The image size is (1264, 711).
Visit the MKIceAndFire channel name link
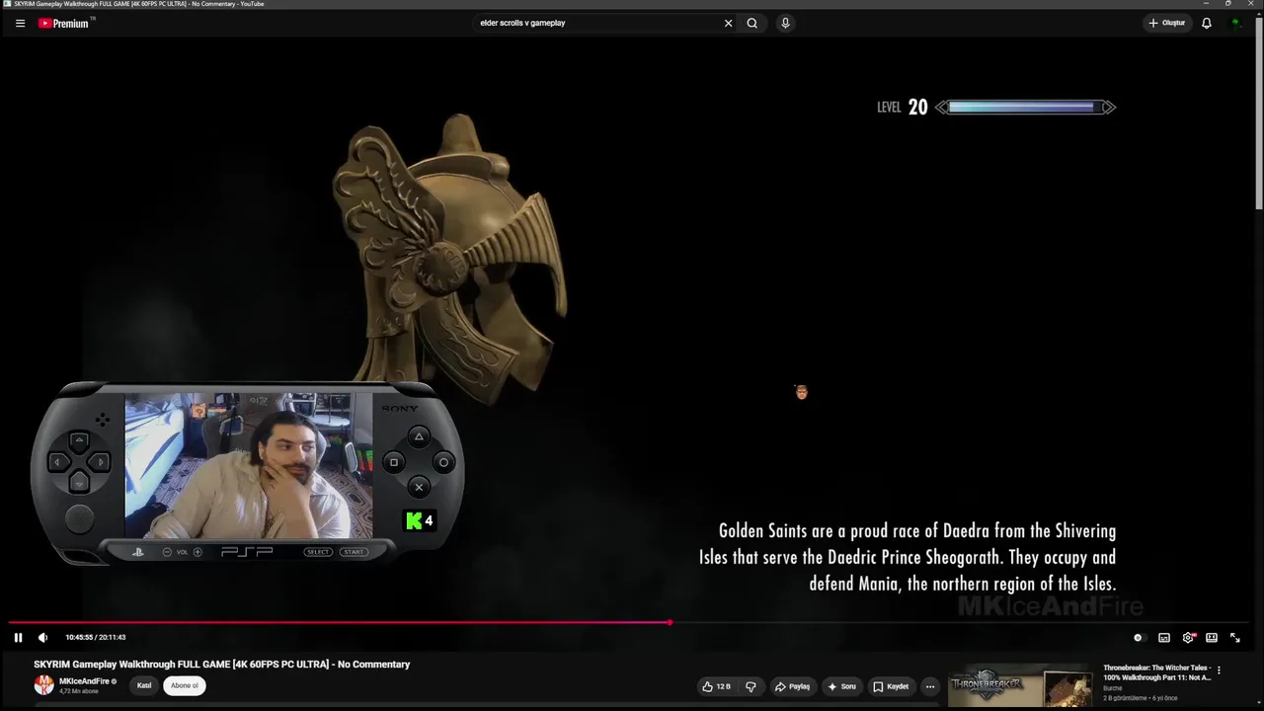tap(84, 681)
